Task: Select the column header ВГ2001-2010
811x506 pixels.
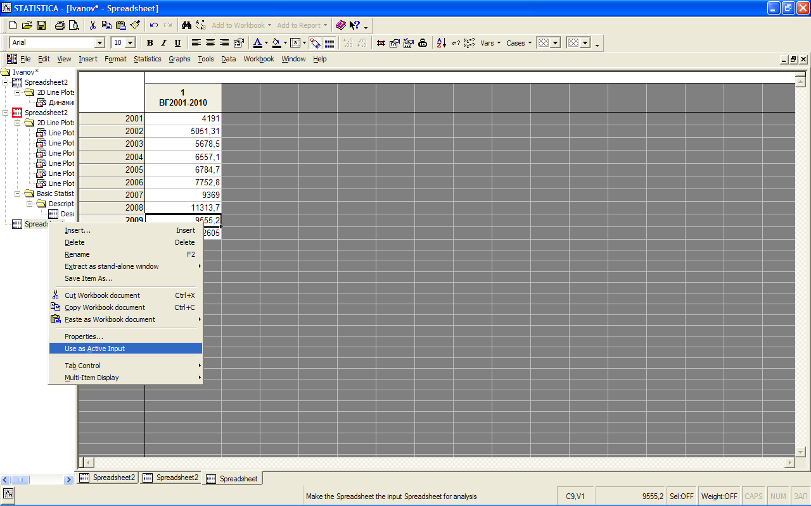Action: (x=183, y=98)
